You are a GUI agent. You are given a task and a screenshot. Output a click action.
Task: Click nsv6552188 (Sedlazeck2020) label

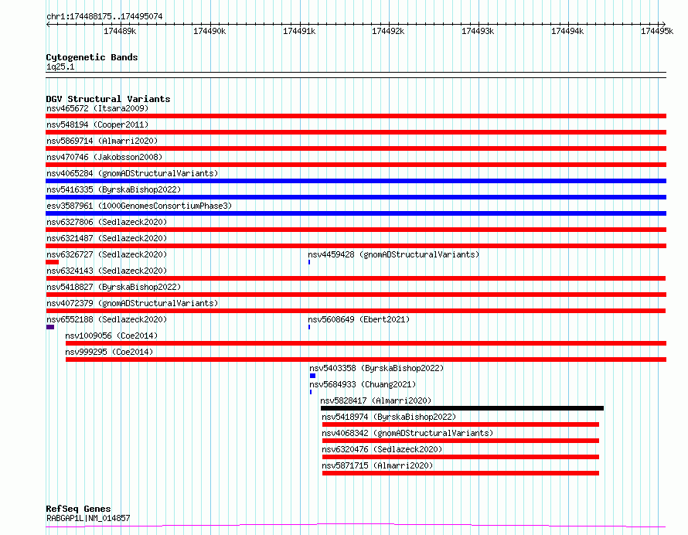point(107,319)
